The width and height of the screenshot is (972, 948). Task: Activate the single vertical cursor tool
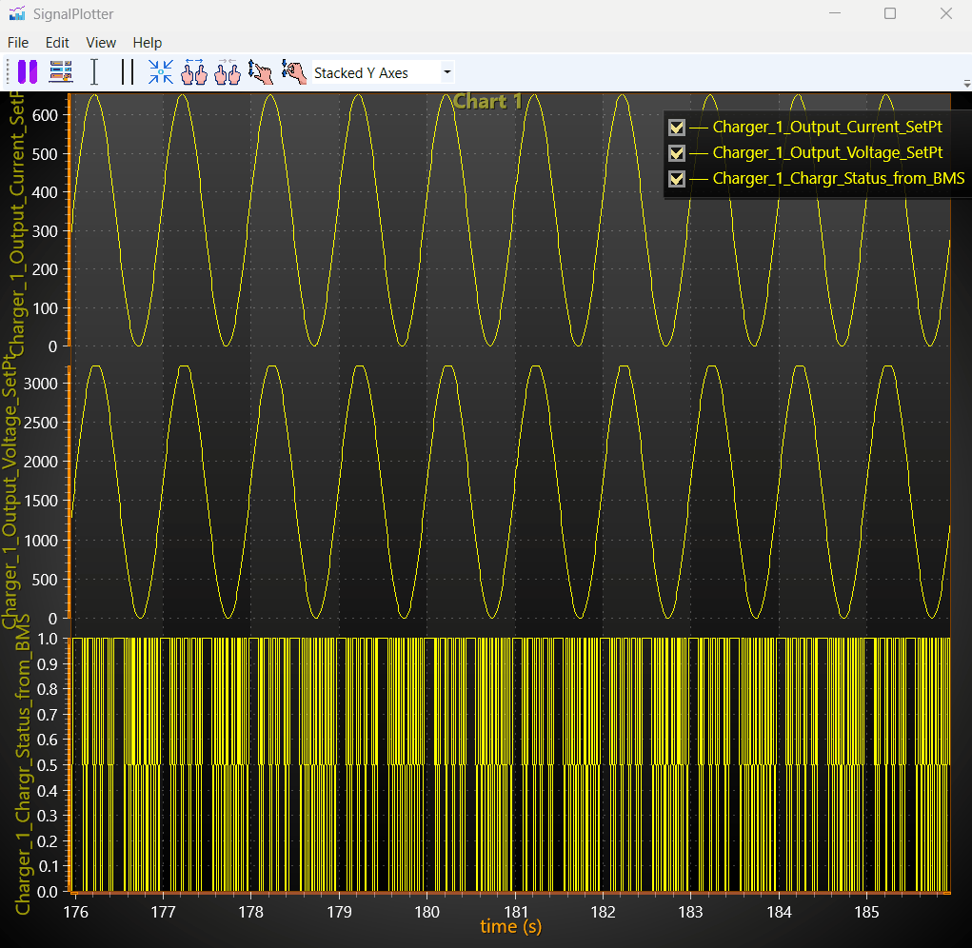click(x=93, y=72)
